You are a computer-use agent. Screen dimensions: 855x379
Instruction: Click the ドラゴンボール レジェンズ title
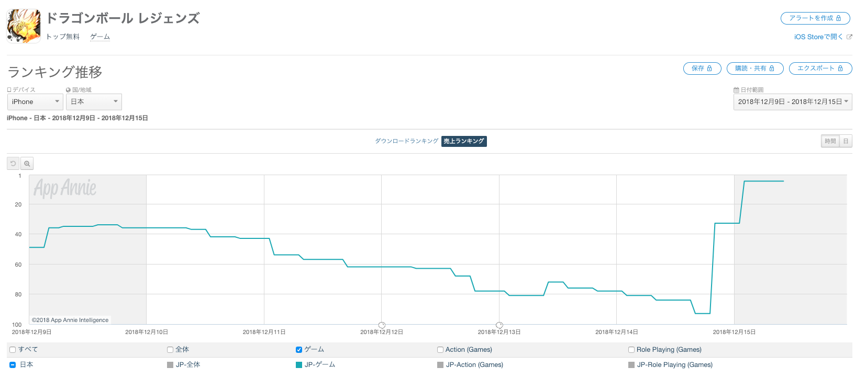point(123,18)
